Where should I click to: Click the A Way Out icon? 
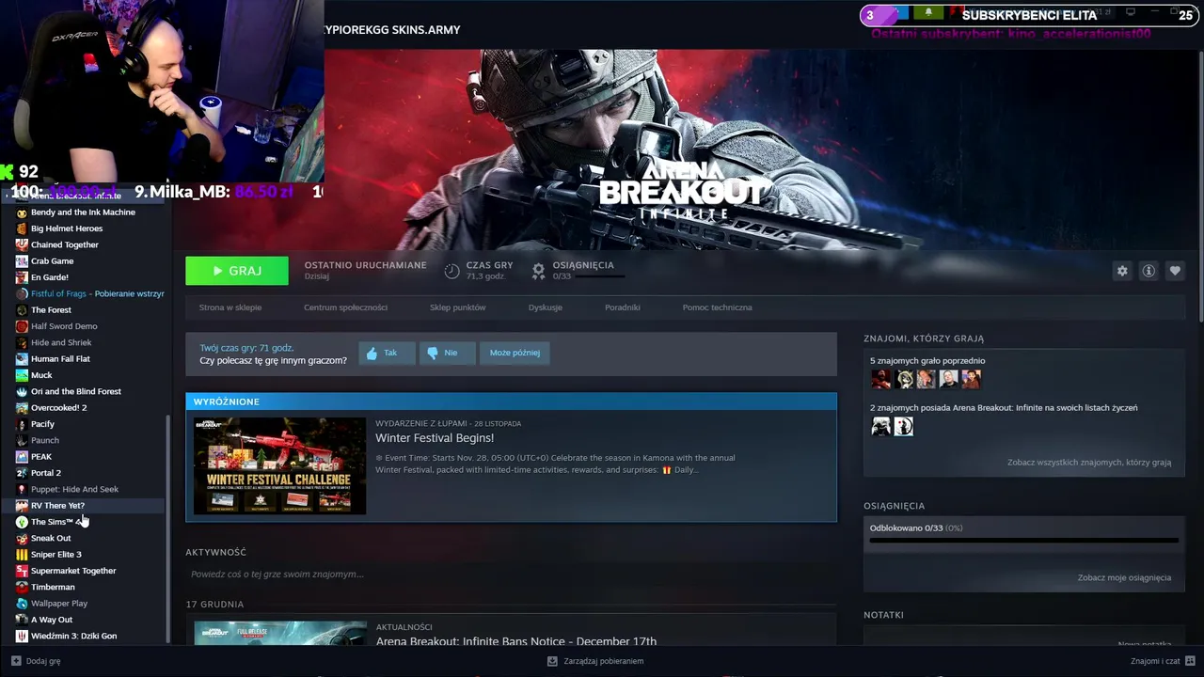[x=22, y=620]
